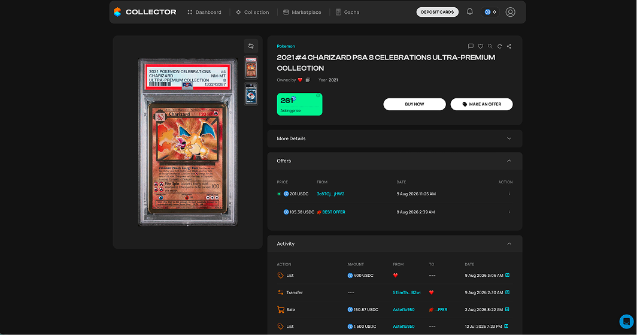Click the 150.87 USDC sale amount
Viewport: 637px width, 335px height.
coord(363,310)
